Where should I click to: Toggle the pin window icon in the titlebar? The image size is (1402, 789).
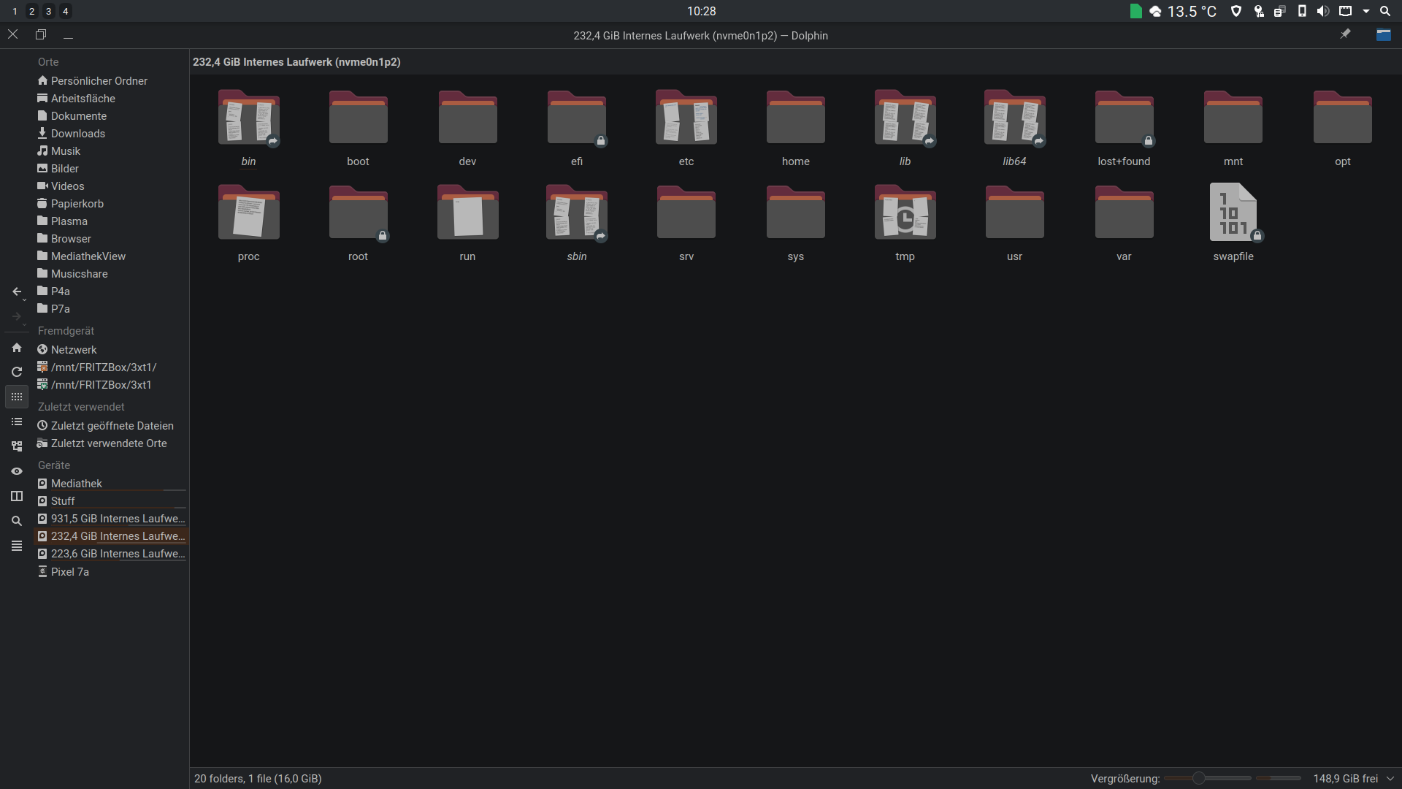coord(1345,34)
